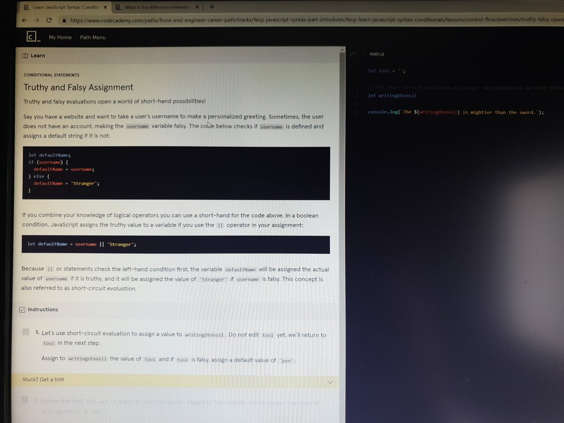The width and height of the screenshot is (564, 423).
Task: Open My Home in the Codecademy navbar
Action: [60, 38]
